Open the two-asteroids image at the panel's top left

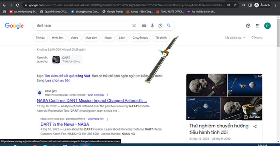207,85
